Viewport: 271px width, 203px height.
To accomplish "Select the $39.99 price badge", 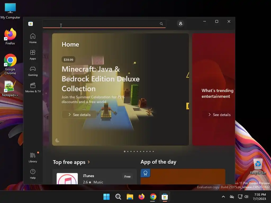I will (x=69, y=59).
